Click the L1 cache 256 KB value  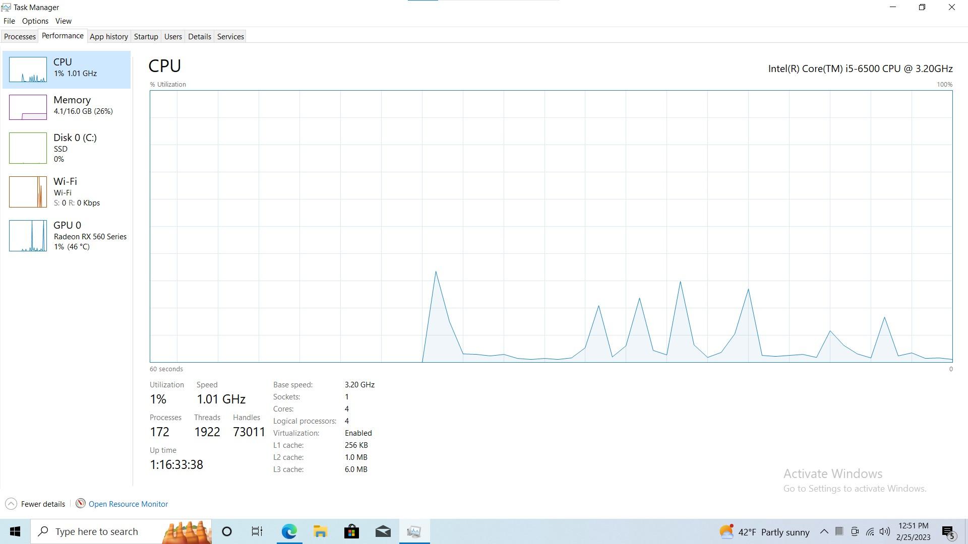pos(356,445)
